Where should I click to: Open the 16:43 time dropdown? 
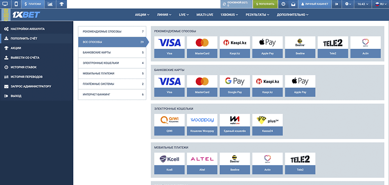(x=363, y=4)
